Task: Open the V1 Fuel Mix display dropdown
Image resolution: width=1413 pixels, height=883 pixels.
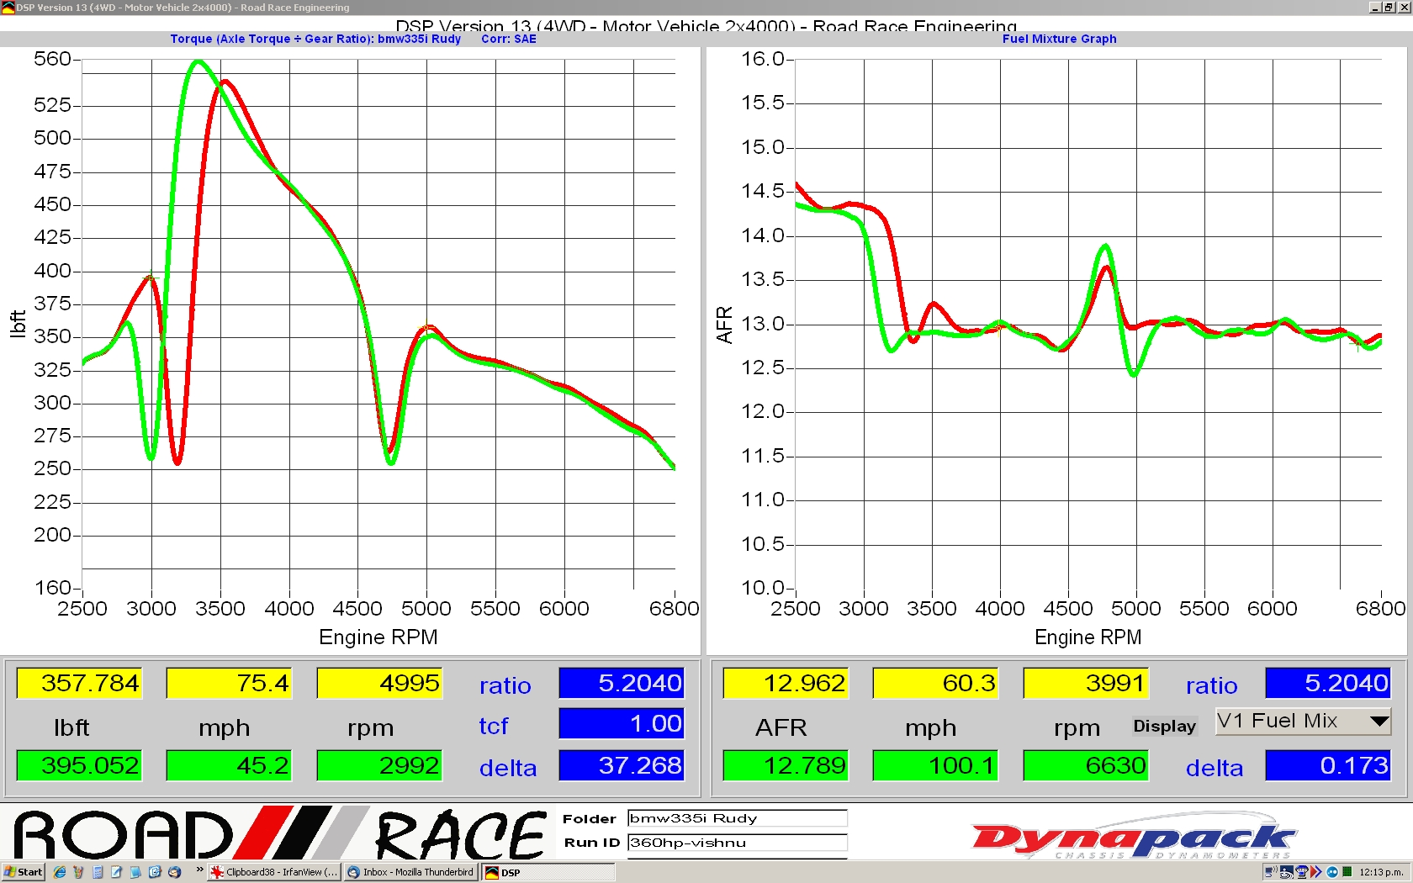Action: 1303,722
